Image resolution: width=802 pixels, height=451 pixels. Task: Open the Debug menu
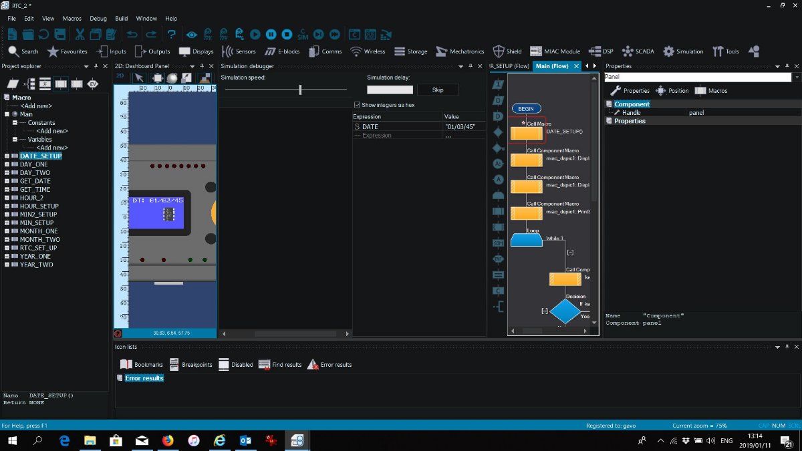[98, 19]
